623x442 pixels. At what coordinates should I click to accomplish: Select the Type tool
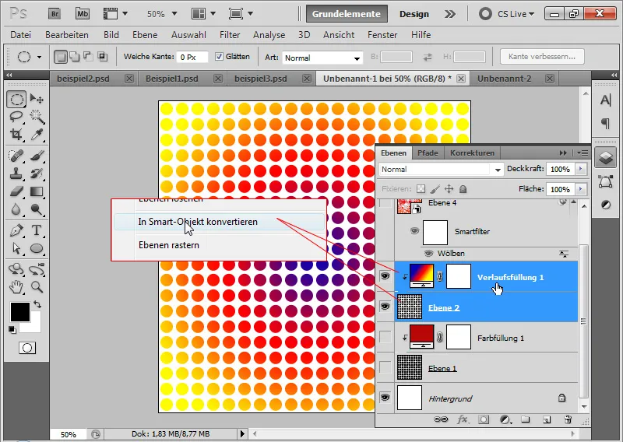point(37,230)
